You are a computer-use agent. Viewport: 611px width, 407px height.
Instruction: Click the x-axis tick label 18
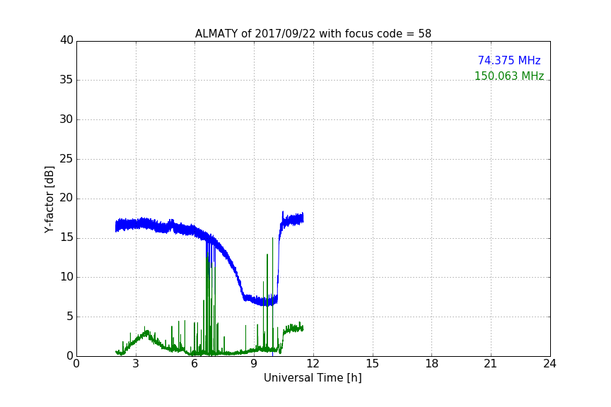(432, 364)
